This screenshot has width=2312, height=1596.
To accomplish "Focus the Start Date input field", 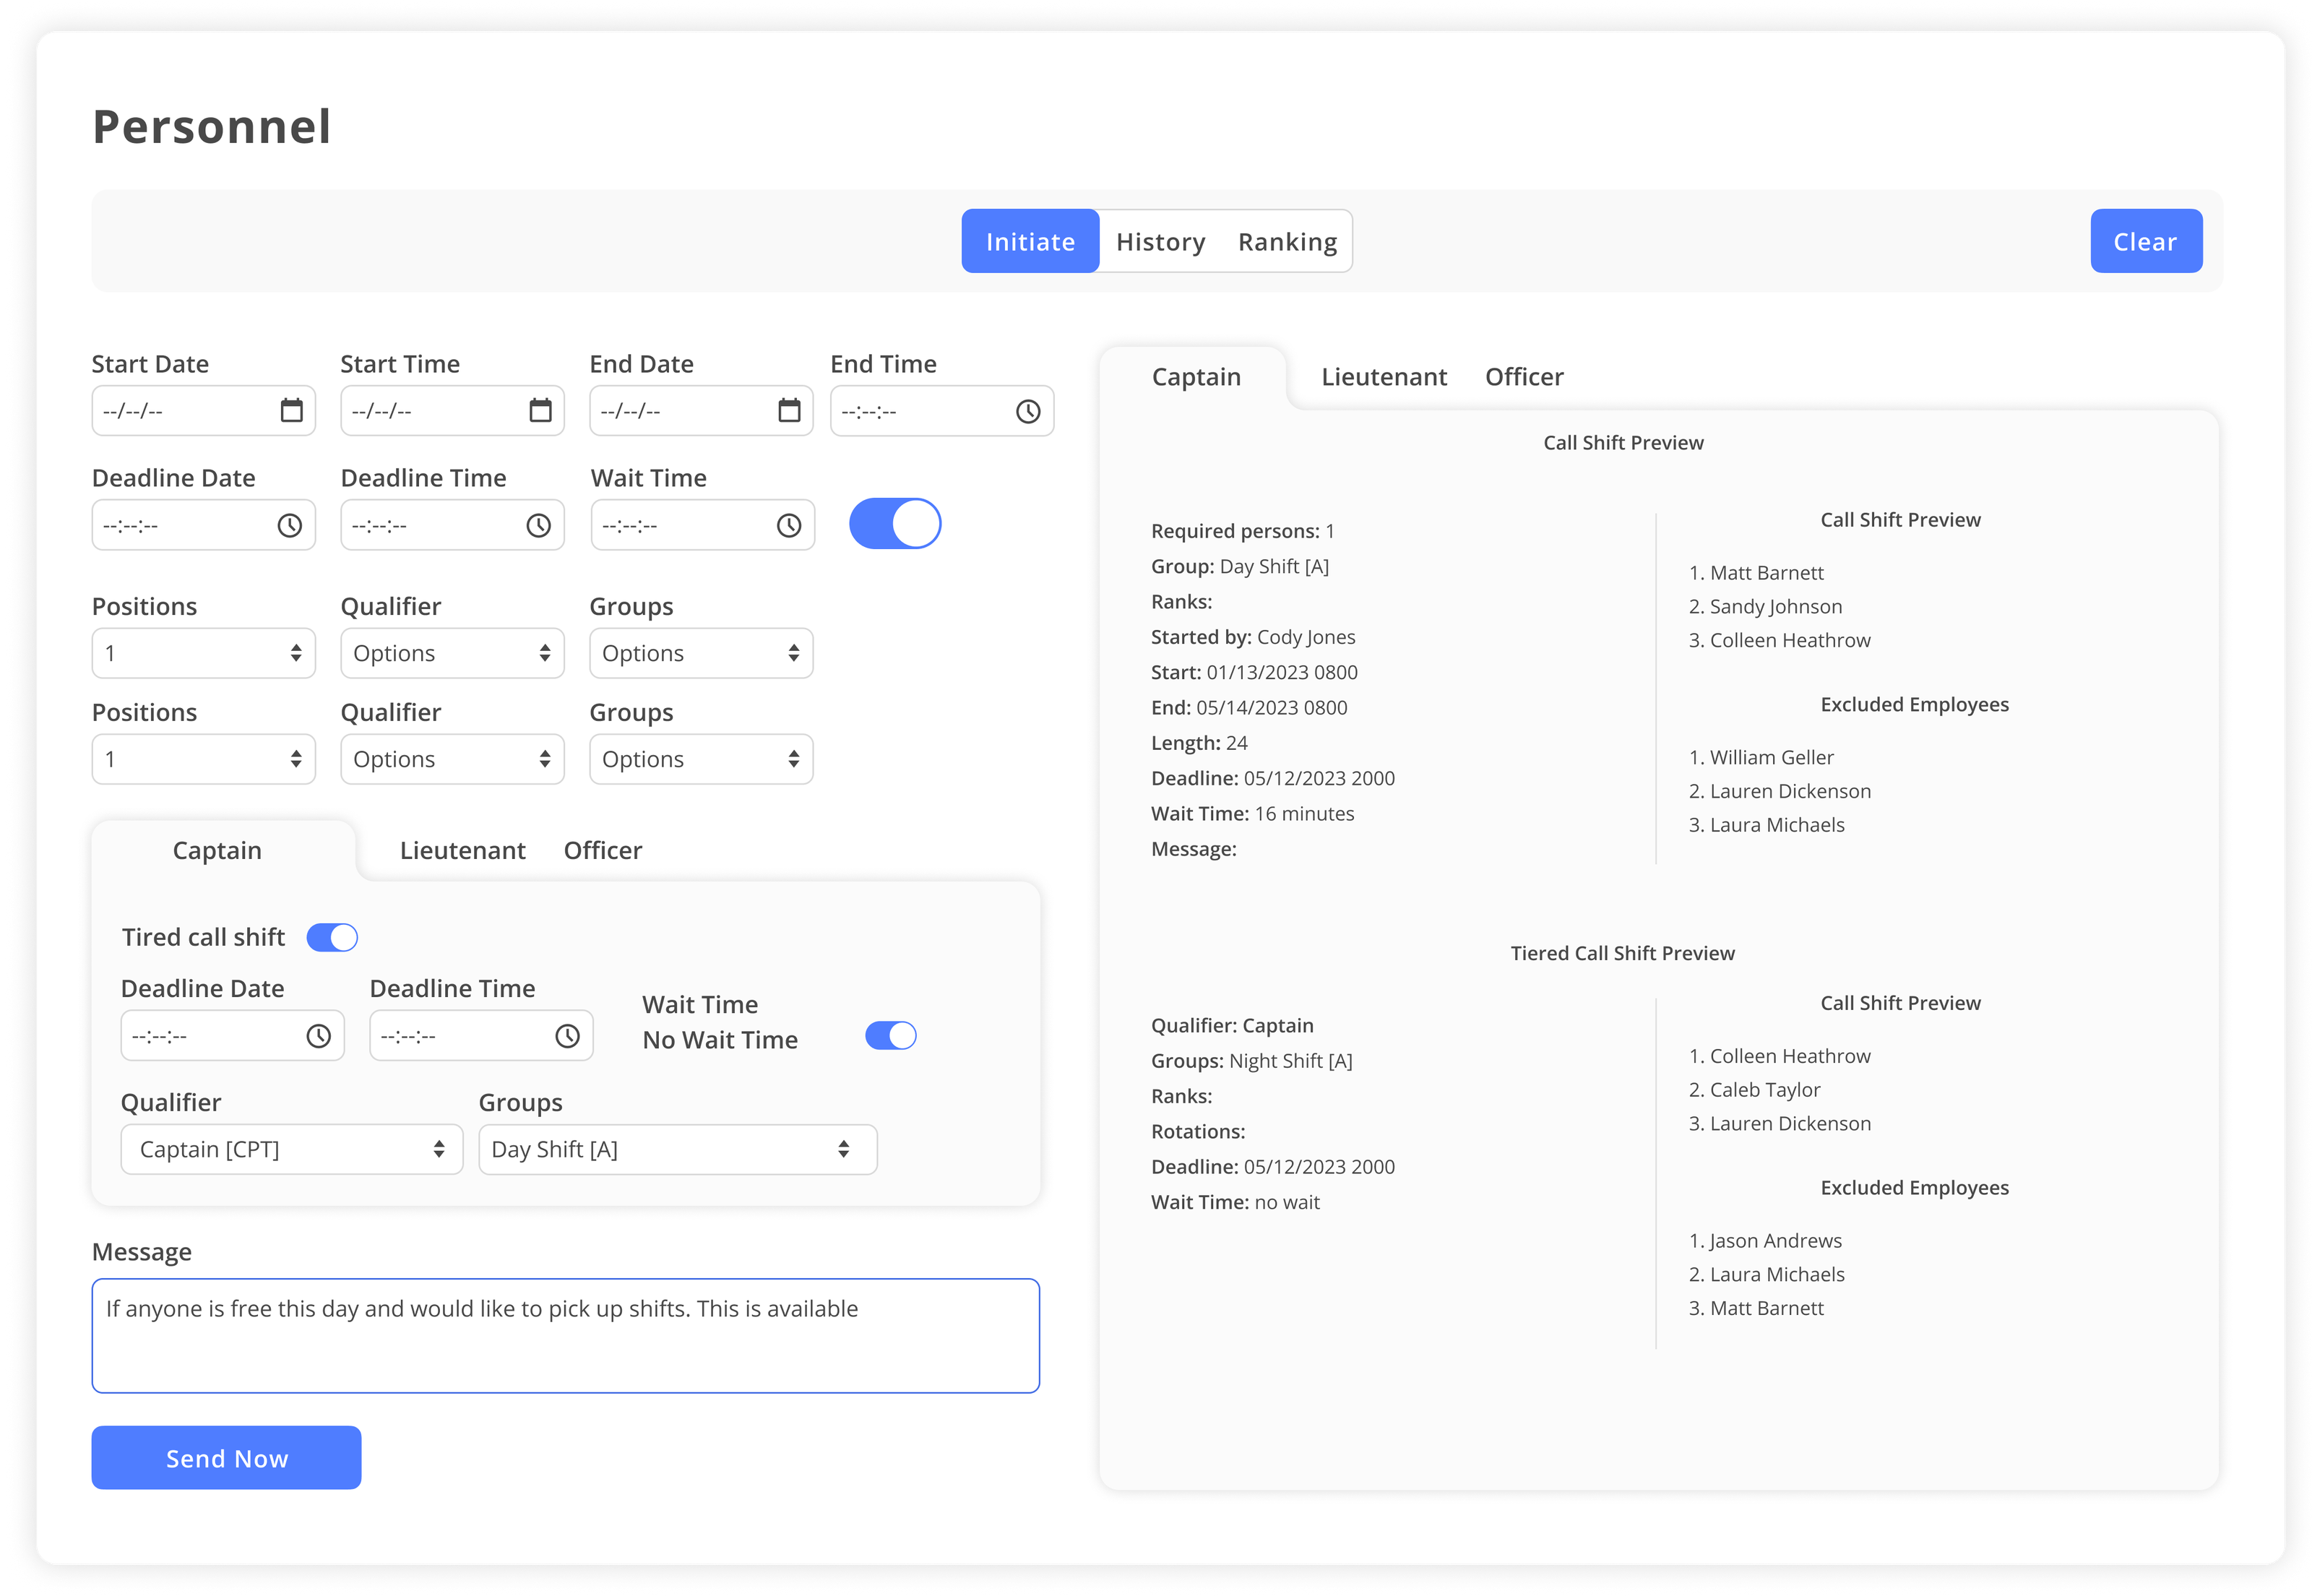I will (203, 410).
